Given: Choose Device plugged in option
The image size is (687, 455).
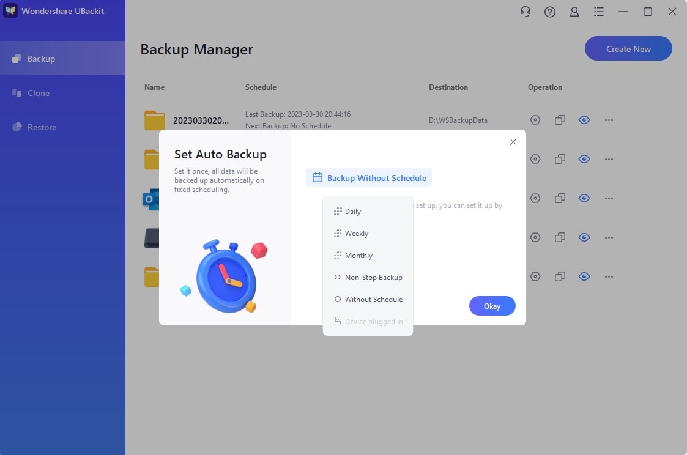Looking at the screenshot, I should 368,322.
